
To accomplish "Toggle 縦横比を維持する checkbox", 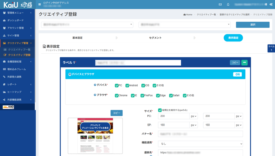I will pos(160,110).
